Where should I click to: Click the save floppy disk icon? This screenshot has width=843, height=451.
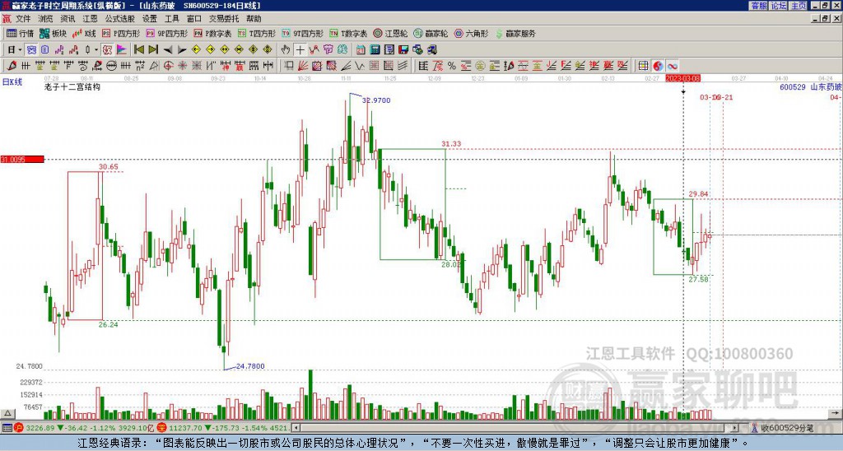pyautogui.click(x=403, y=50)
